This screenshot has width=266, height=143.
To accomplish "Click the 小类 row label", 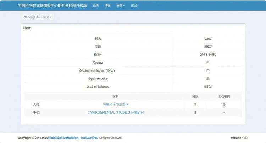I will point(36,112).
